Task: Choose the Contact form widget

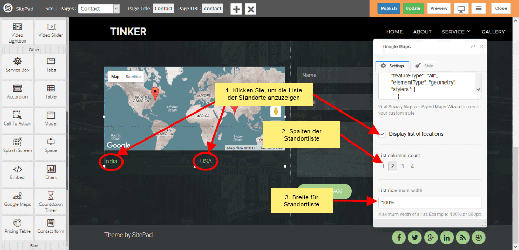Action: click(x=51, y=228)
